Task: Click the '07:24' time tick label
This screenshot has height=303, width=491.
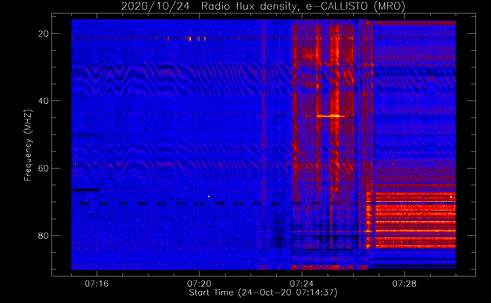Action: point(302,284)
